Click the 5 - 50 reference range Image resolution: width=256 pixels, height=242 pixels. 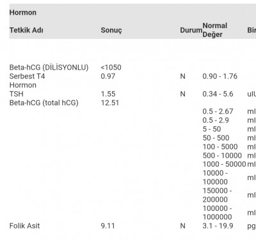point(212,129)
